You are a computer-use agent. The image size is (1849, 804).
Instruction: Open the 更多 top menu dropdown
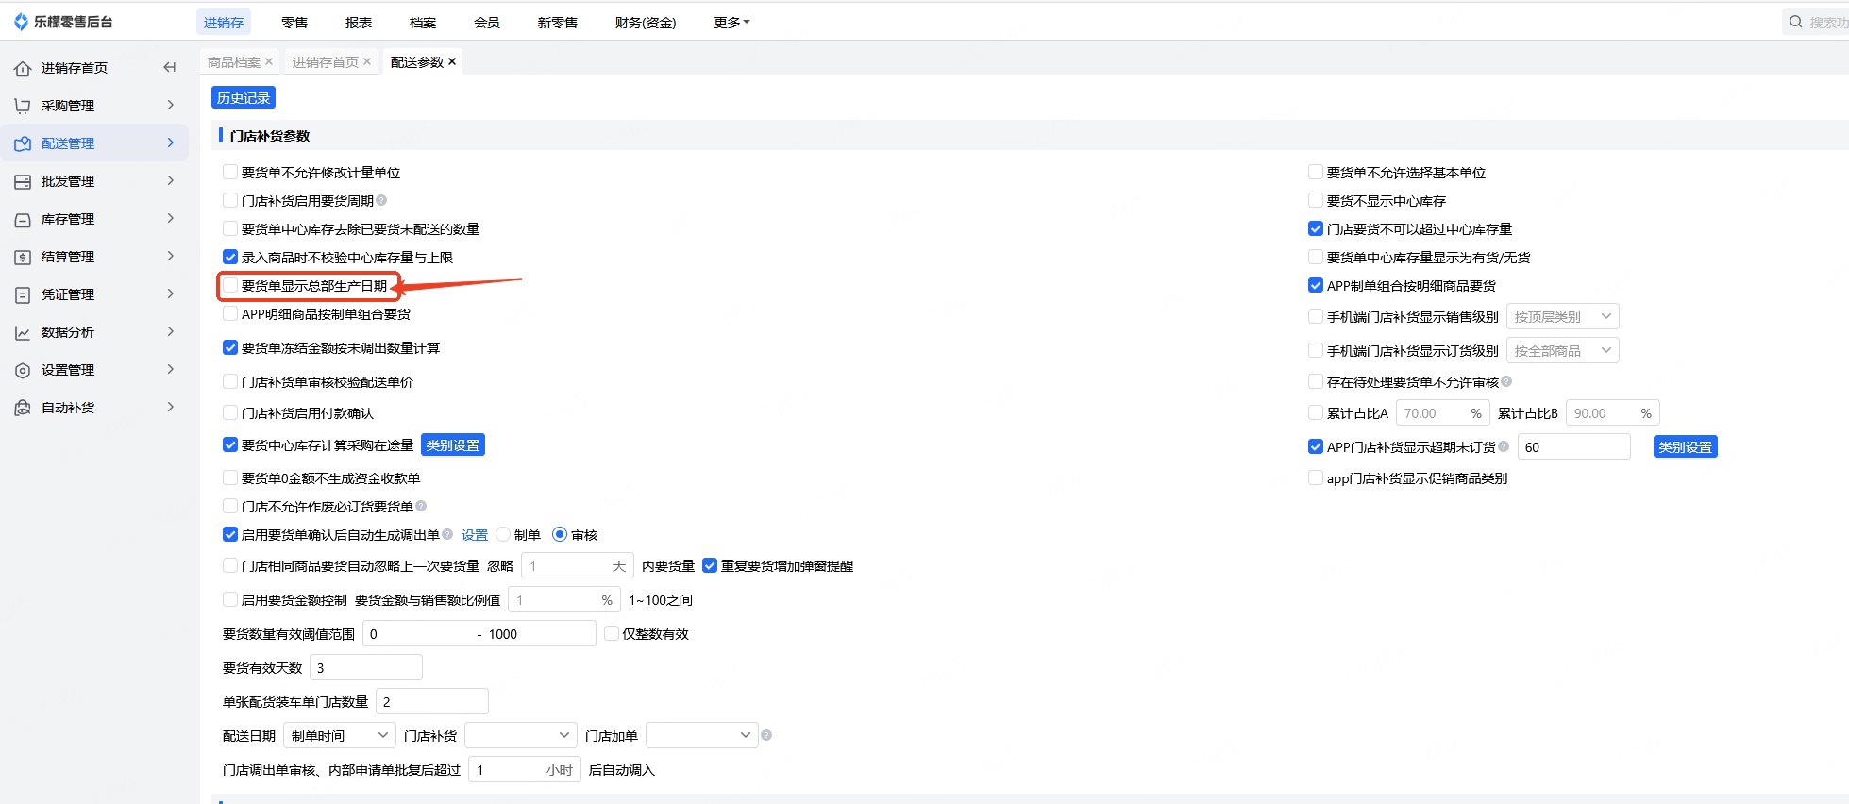point(731,23)
